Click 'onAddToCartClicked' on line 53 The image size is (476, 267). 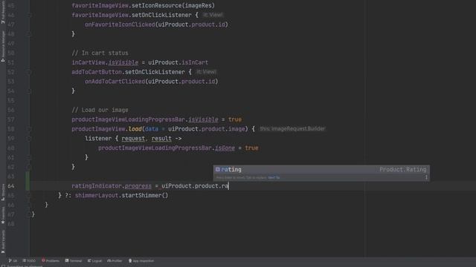click(x=115, y=82)
